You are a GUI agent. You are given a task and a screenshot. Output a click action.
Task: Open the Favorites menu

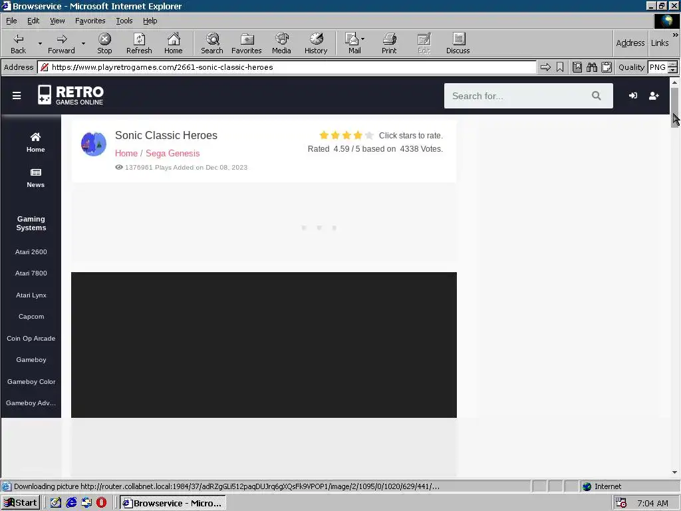pos(90,21)
